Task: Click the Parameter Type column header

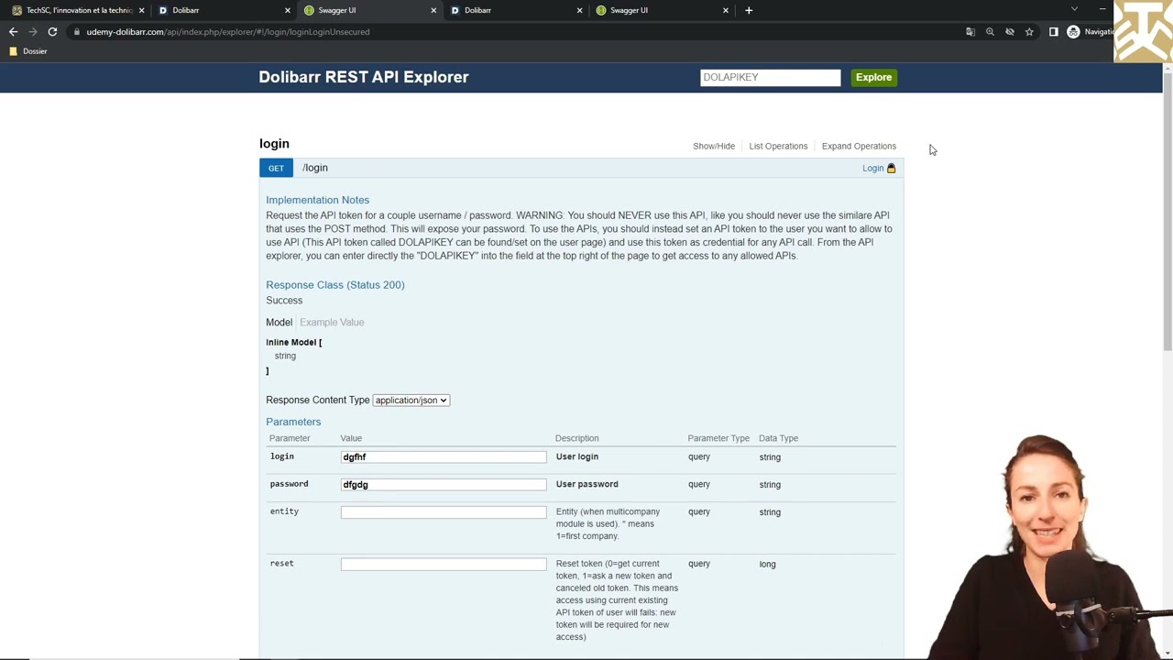Action: click(x=718, y=438)
